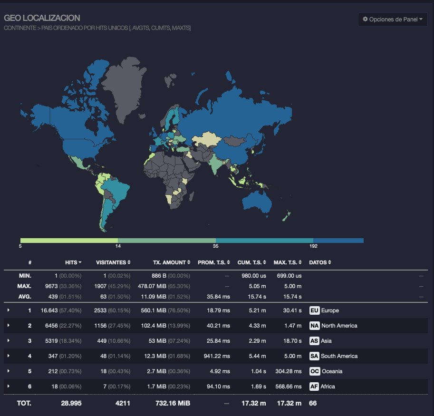Click the legend segment between 14 and 35
Screen dimensions: 434x416
tap(167, 241)
